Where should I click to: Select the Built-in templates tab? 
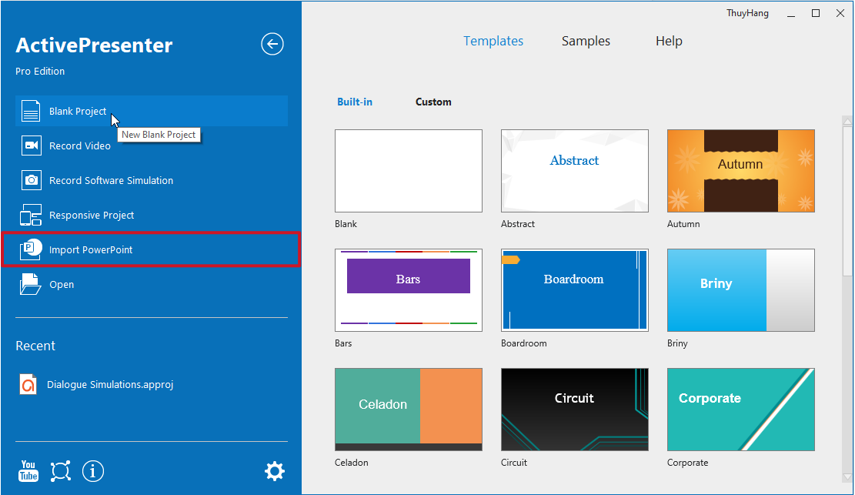[355, 102]
